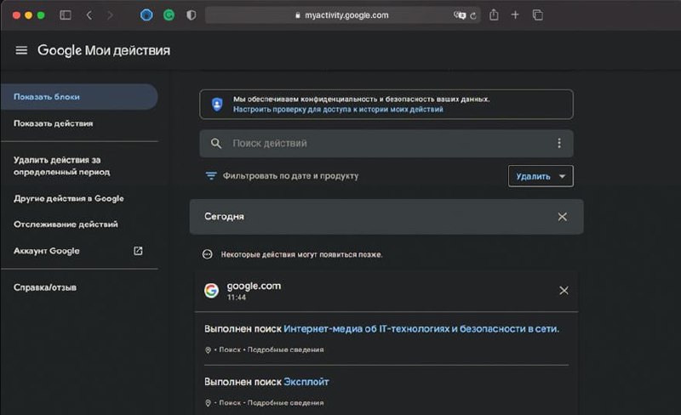Click the Google Мои действия logo title
Viewport: 681px width, 415px height.
pyautogui.click(x=104, y=50)
